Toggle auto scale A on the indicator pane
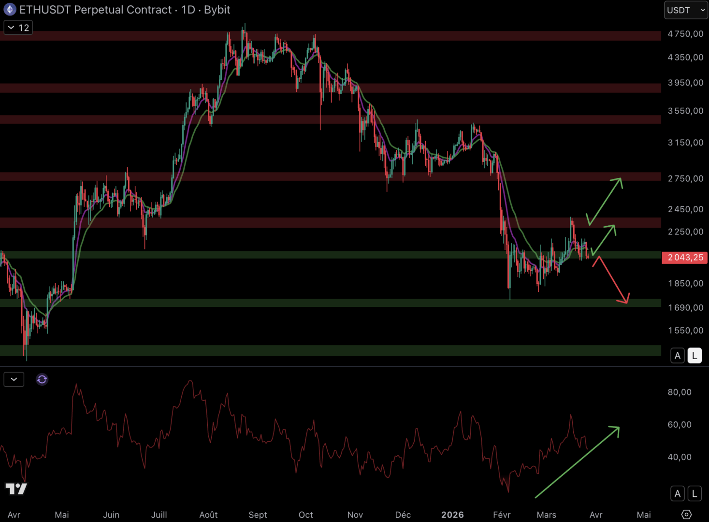This screenshot has width=709, height=522. click(x=678, y=493)
